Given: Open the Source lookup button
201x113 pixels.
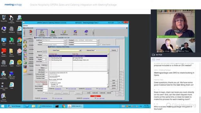Looking at the screenshot, I should pos(65,45).
